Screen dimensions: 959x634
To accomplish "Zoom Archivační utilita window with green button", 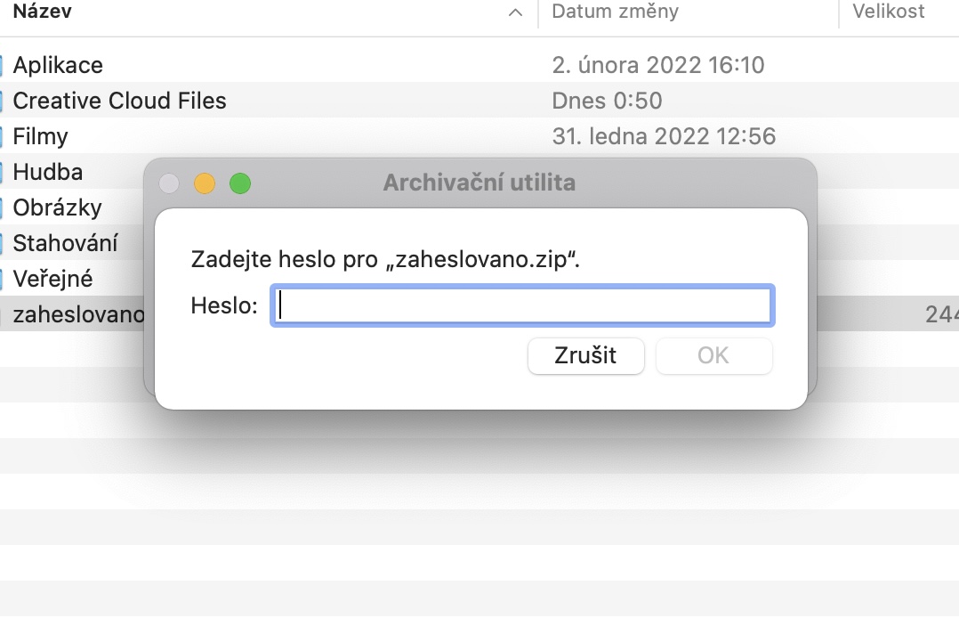I will pyautogui.click(x=240, y=184).
